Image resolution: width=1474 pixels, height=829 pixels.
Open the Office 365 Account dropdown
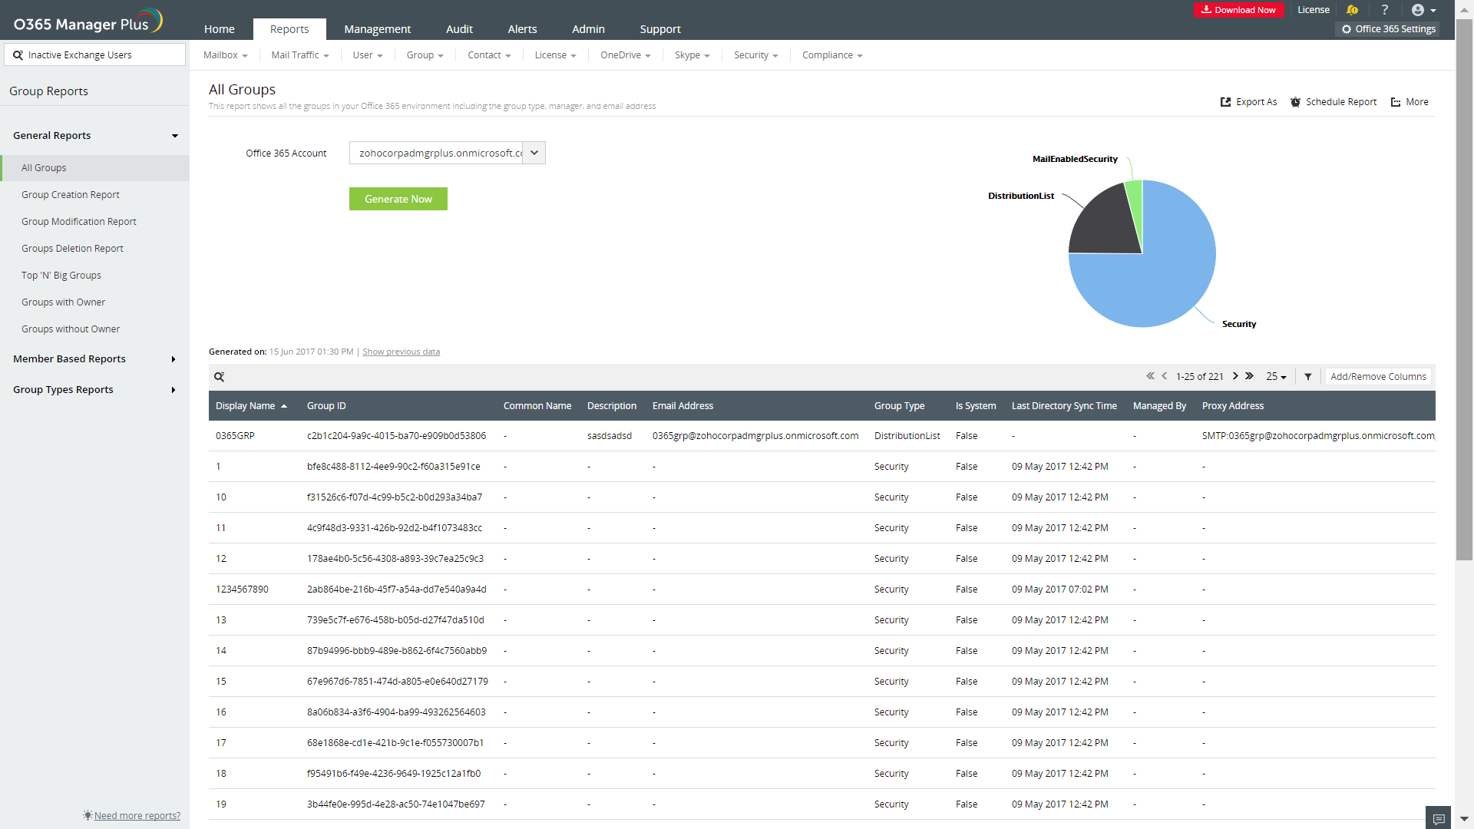tap(534, 153)
